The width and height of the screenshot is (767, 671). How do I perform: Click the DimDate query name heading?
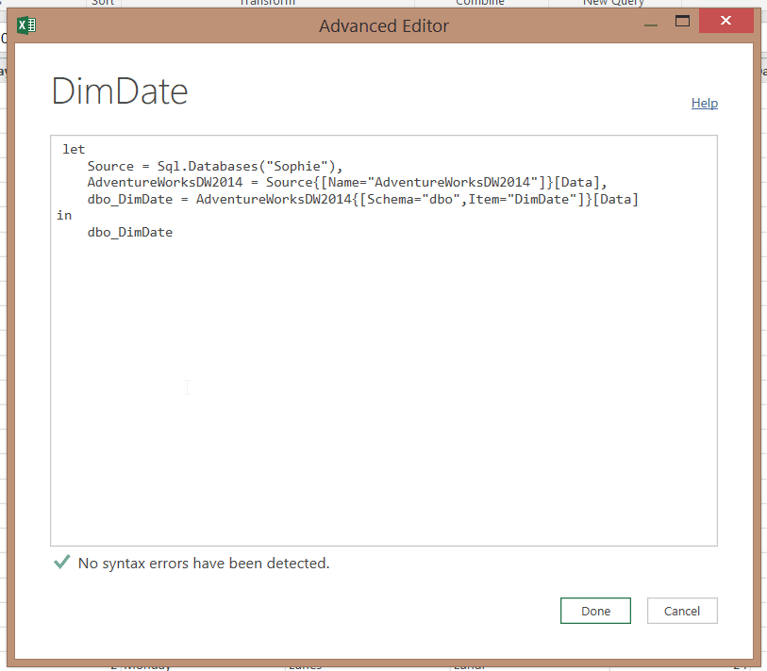[x=119, y=92]
